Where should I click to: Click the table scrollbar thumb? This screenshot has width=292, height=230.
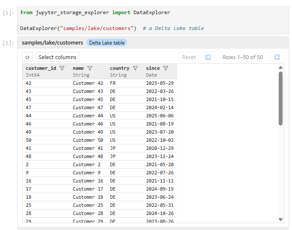coord(281,99)
